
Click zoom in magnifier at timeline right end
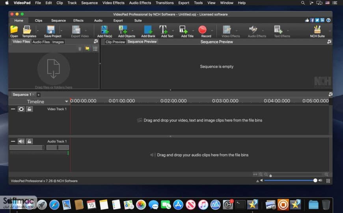click(x=326, y=174)
